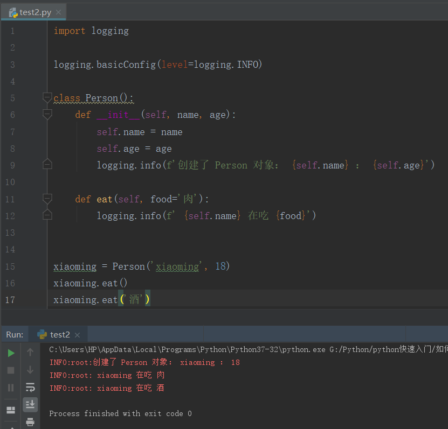The height and width of the screenshot is (429, 448).
Task: Collapse the eat method fold
Action: [47, 199]
